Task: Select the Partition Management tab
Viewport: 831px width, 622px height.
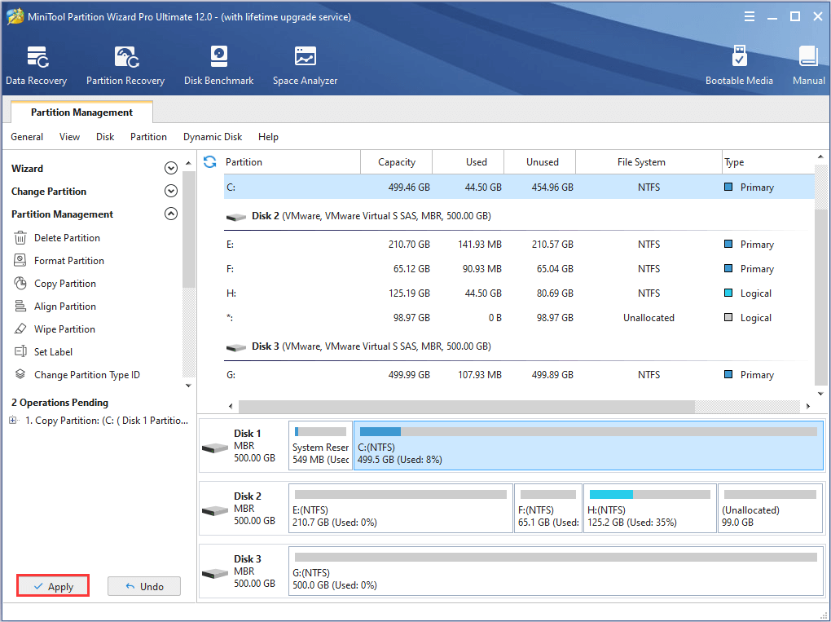Action: click(81, 112)
